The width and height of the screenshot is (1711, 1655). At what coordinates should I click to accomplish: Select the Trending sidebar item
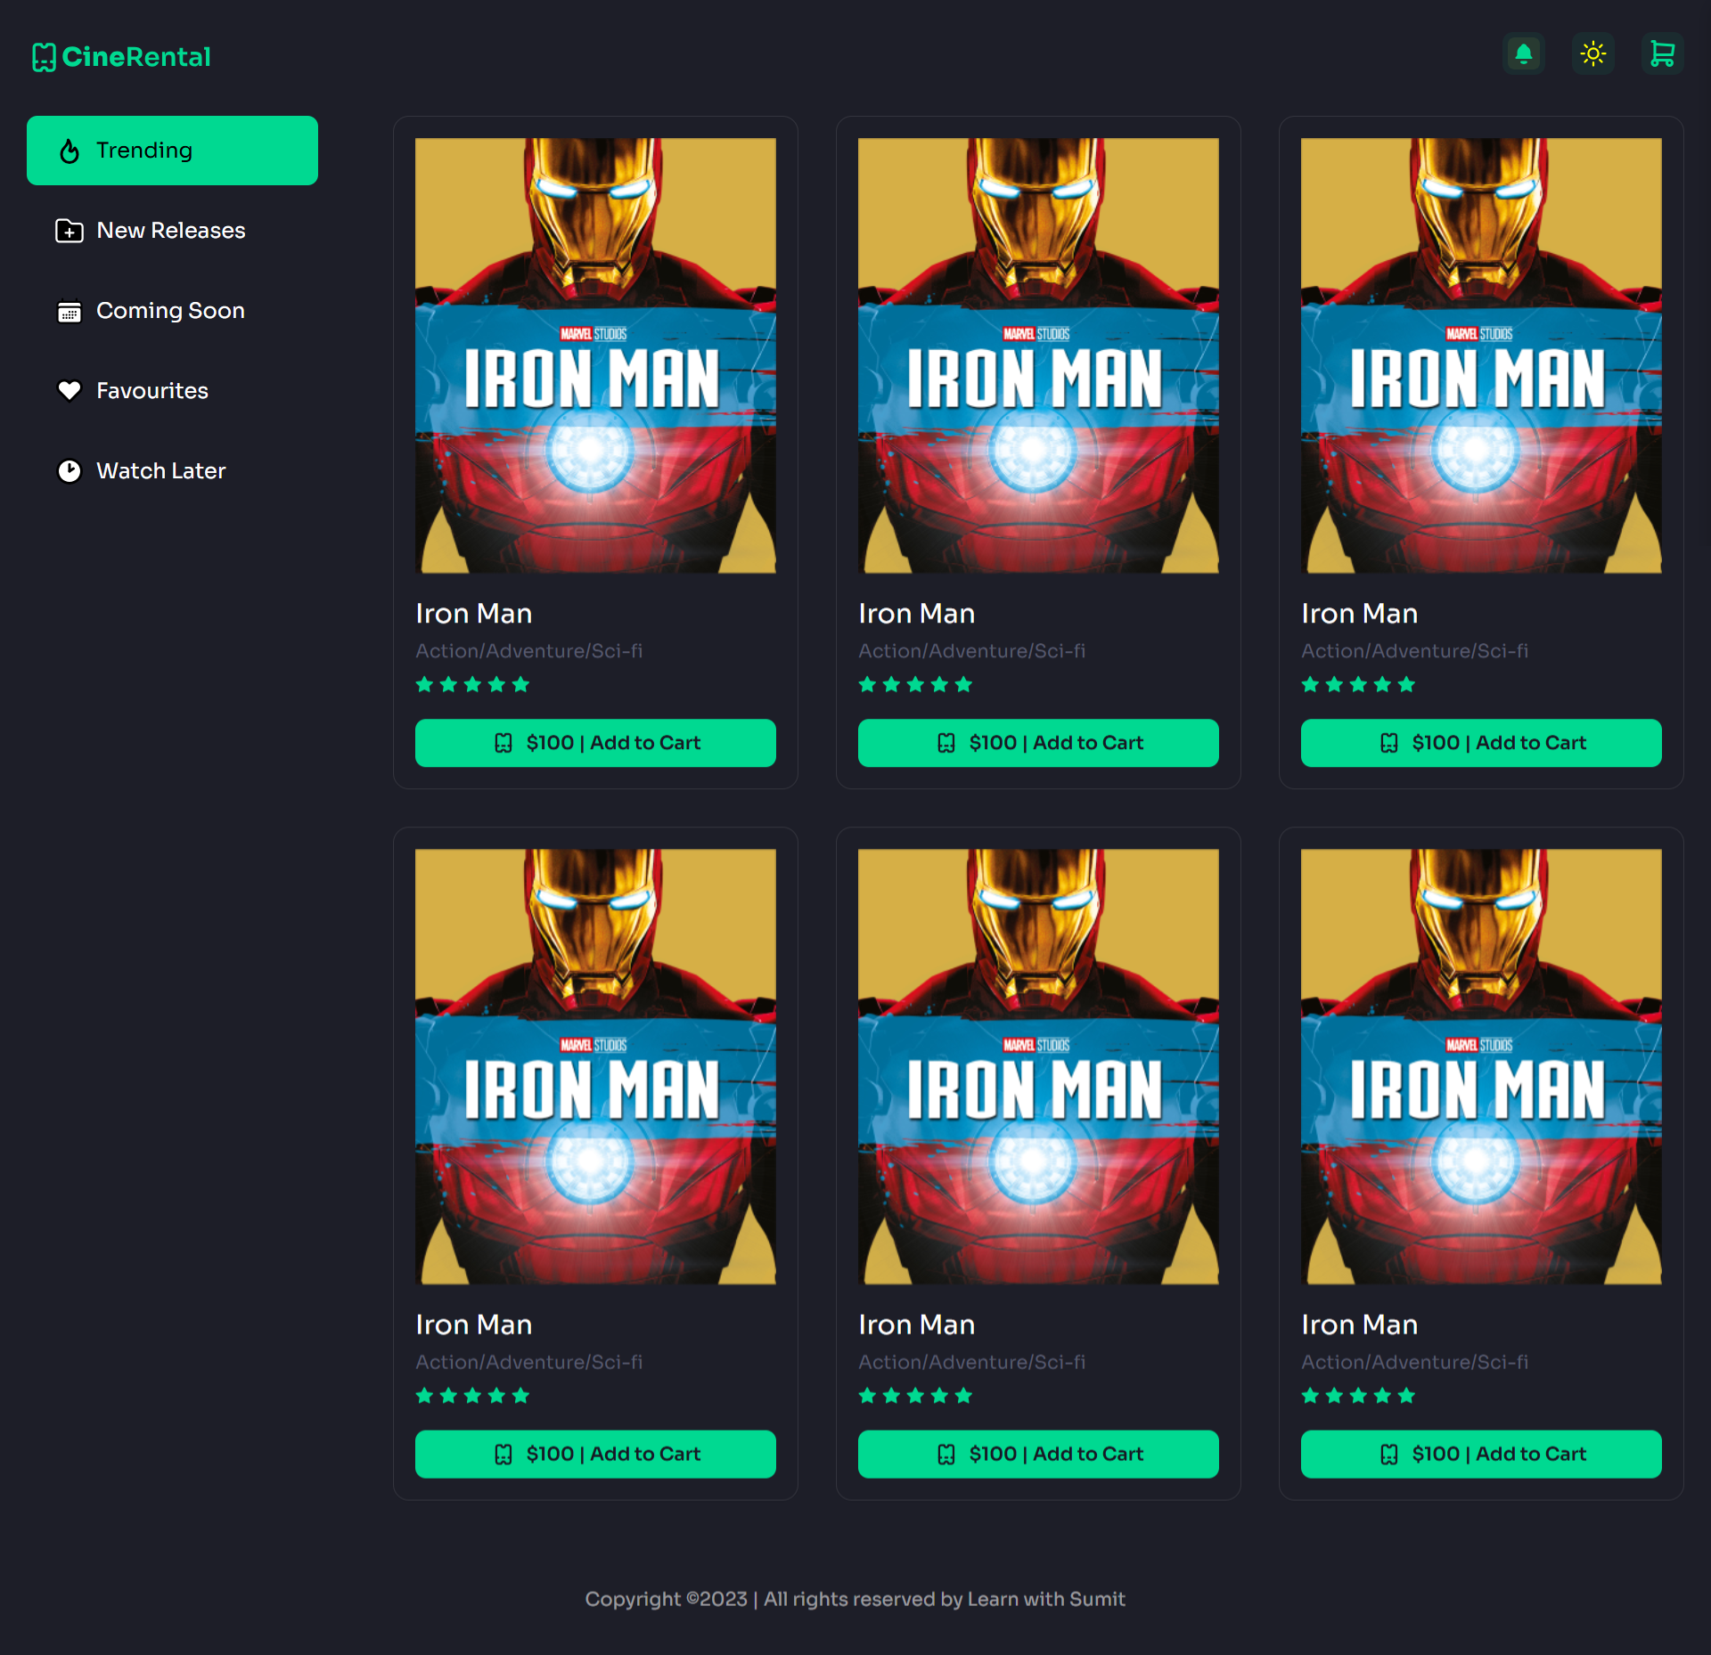click(x=172, y=151)
